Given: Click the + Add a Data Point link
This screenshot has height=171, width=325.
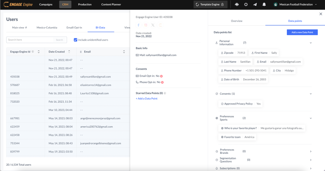Looking at the screenshot, I should pos(146,99).
